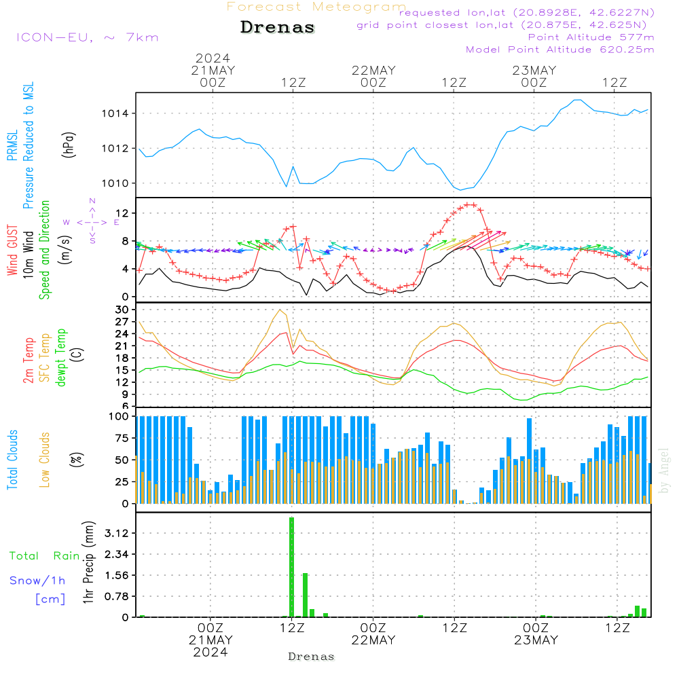The image size is (679, 679).
Task: Click the 0.78 precipitation axis value
Action: 117,597
